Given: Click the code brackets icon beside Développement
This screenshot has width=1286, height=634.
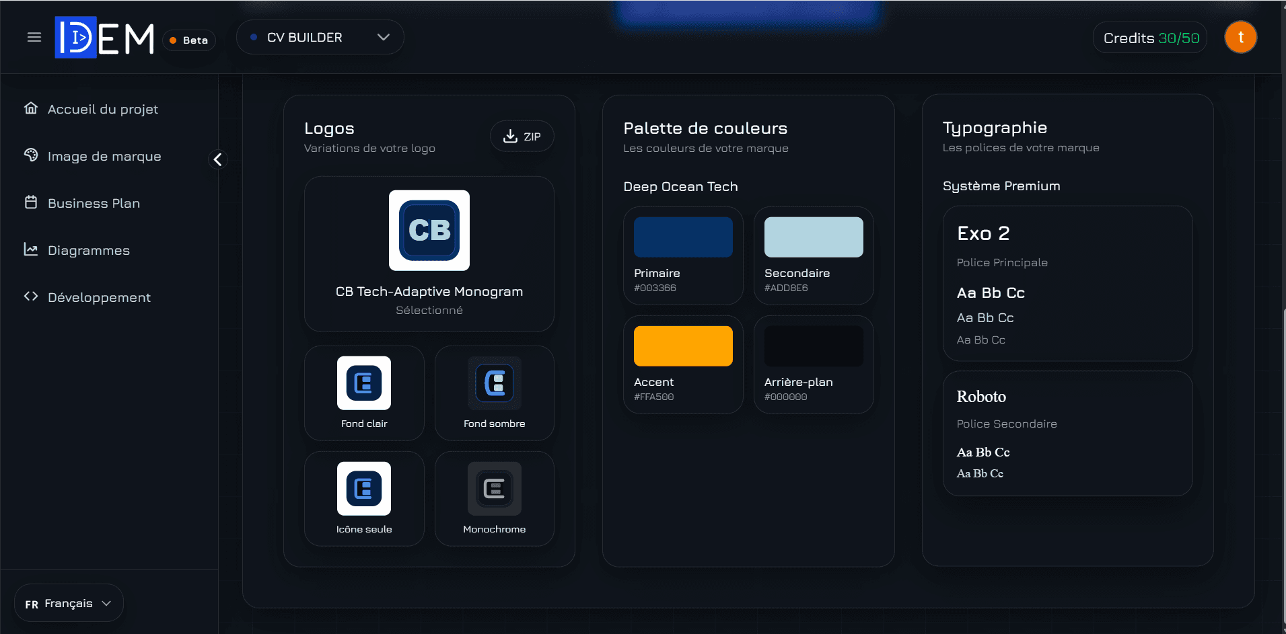Looking at the screenshot, I should pos(31,296).
